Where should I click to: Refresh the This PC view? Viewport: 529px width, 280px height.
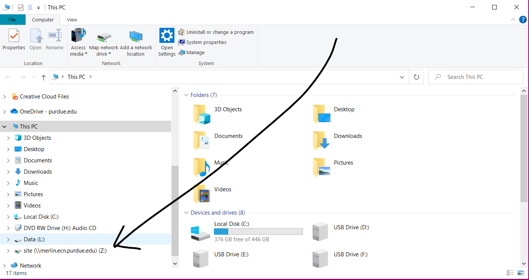pos(416,77)
